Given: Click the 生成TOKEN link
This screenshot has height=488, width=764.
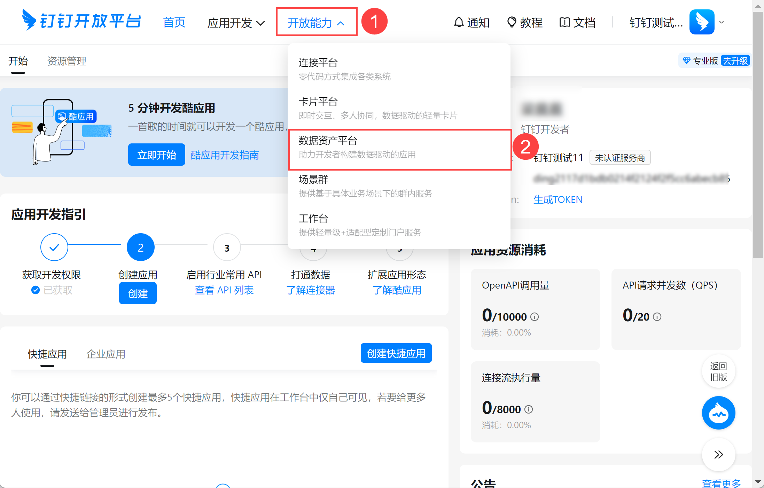Looking at the screenshot, I should [x=558, y=199].
